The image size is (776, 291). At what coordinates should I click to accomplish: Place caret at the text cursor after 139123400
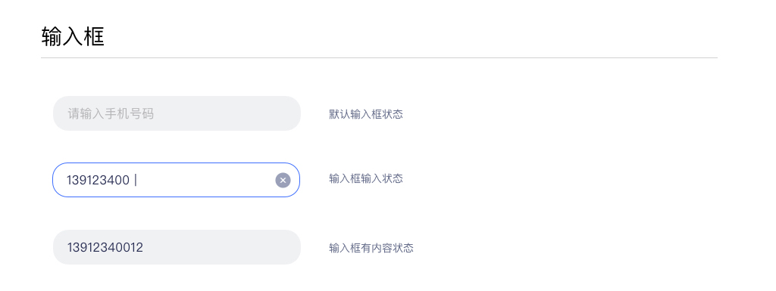(x=136, y=180)
